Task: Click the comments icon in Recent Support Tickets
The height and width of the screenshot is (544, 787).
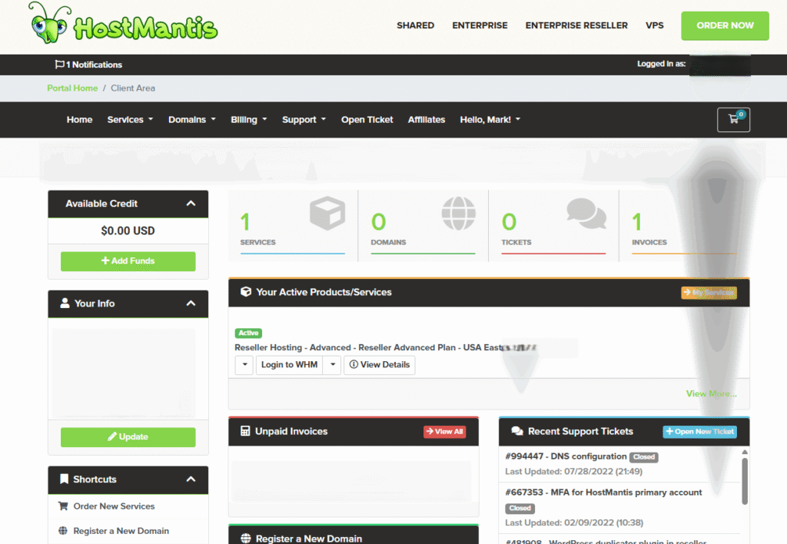Action: (517, 431)
